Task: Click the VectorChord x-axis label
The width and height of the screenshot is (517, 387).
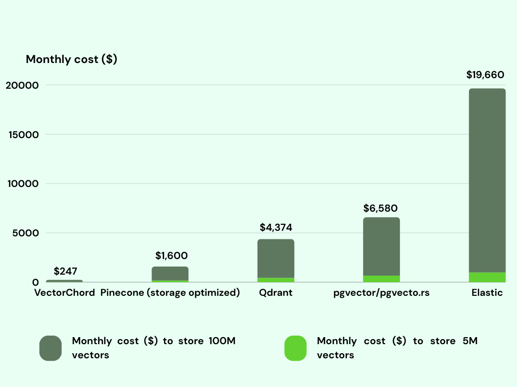Action: tap(65, 292)
